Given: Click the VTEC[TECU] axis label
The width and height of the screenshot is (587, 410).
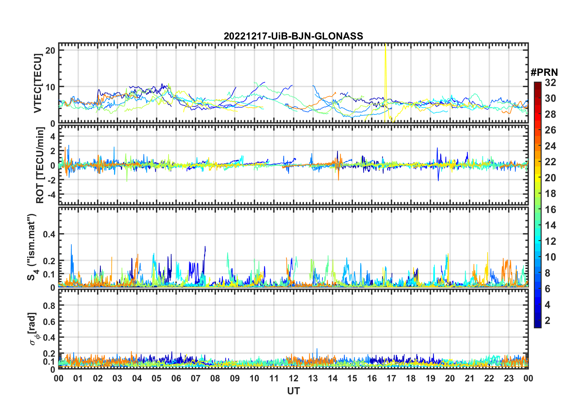Looking at the screenshot, I should tap(38, 83).
